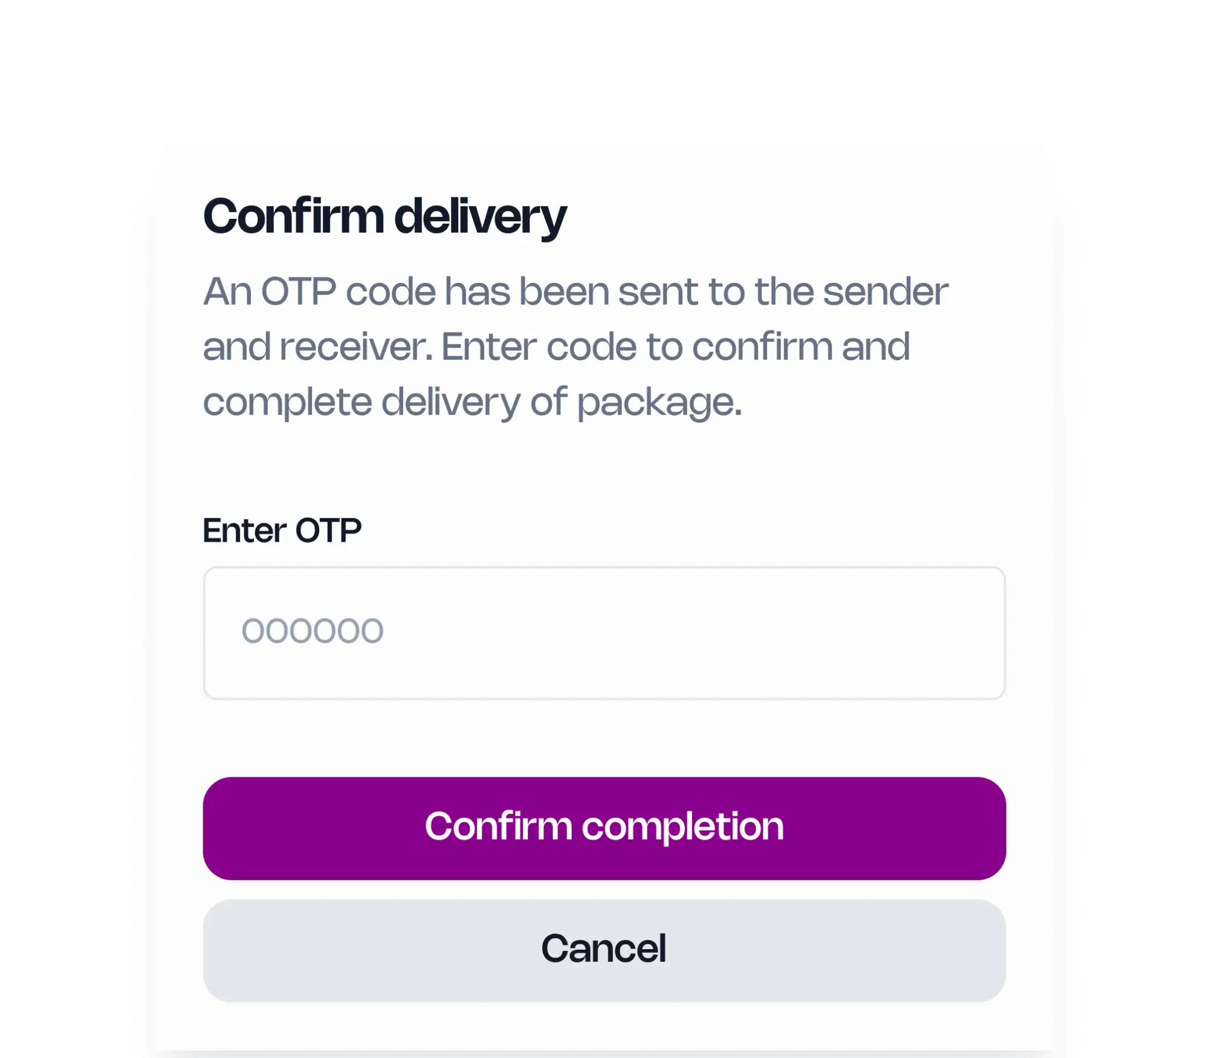Screen dimensions: 1209x1058
Task: Click the word 'completion' on the purple button
Action: coord(682,827)
